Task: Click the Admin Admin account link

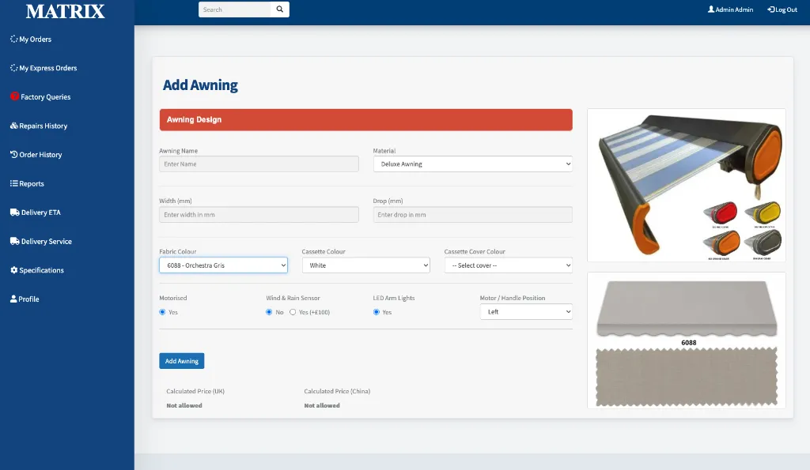Action: [x=730, y=9]
